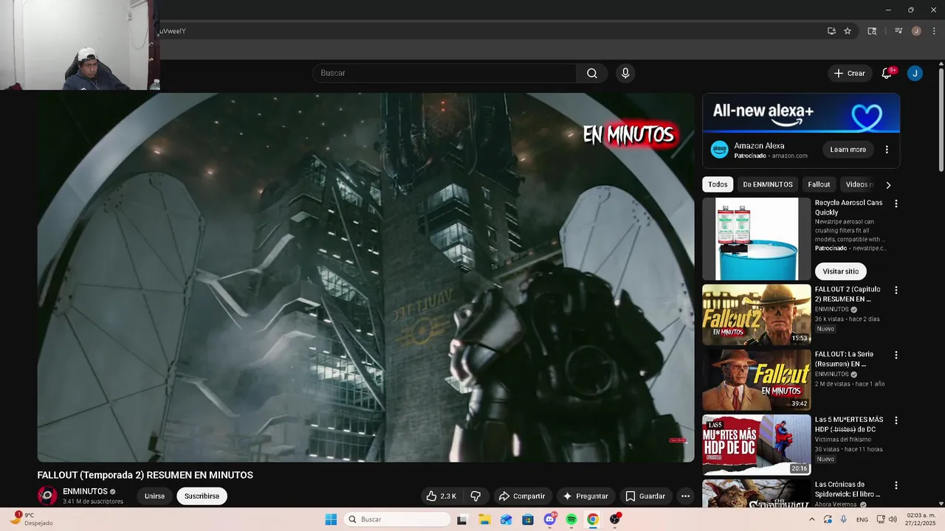The width and height of the screenshot is (945, 531).
Task: Click the Windows taskbar Buscar search box
Action: pyautogui.click(x=396, y=519)
